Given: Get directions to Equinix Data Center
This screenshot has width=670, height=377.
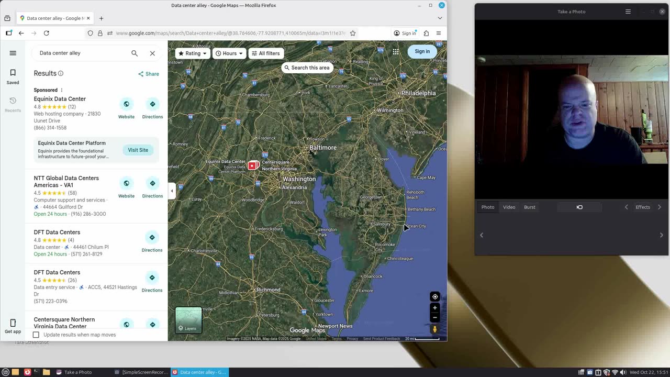Looking at the screenshot, I should click(152, 104).
